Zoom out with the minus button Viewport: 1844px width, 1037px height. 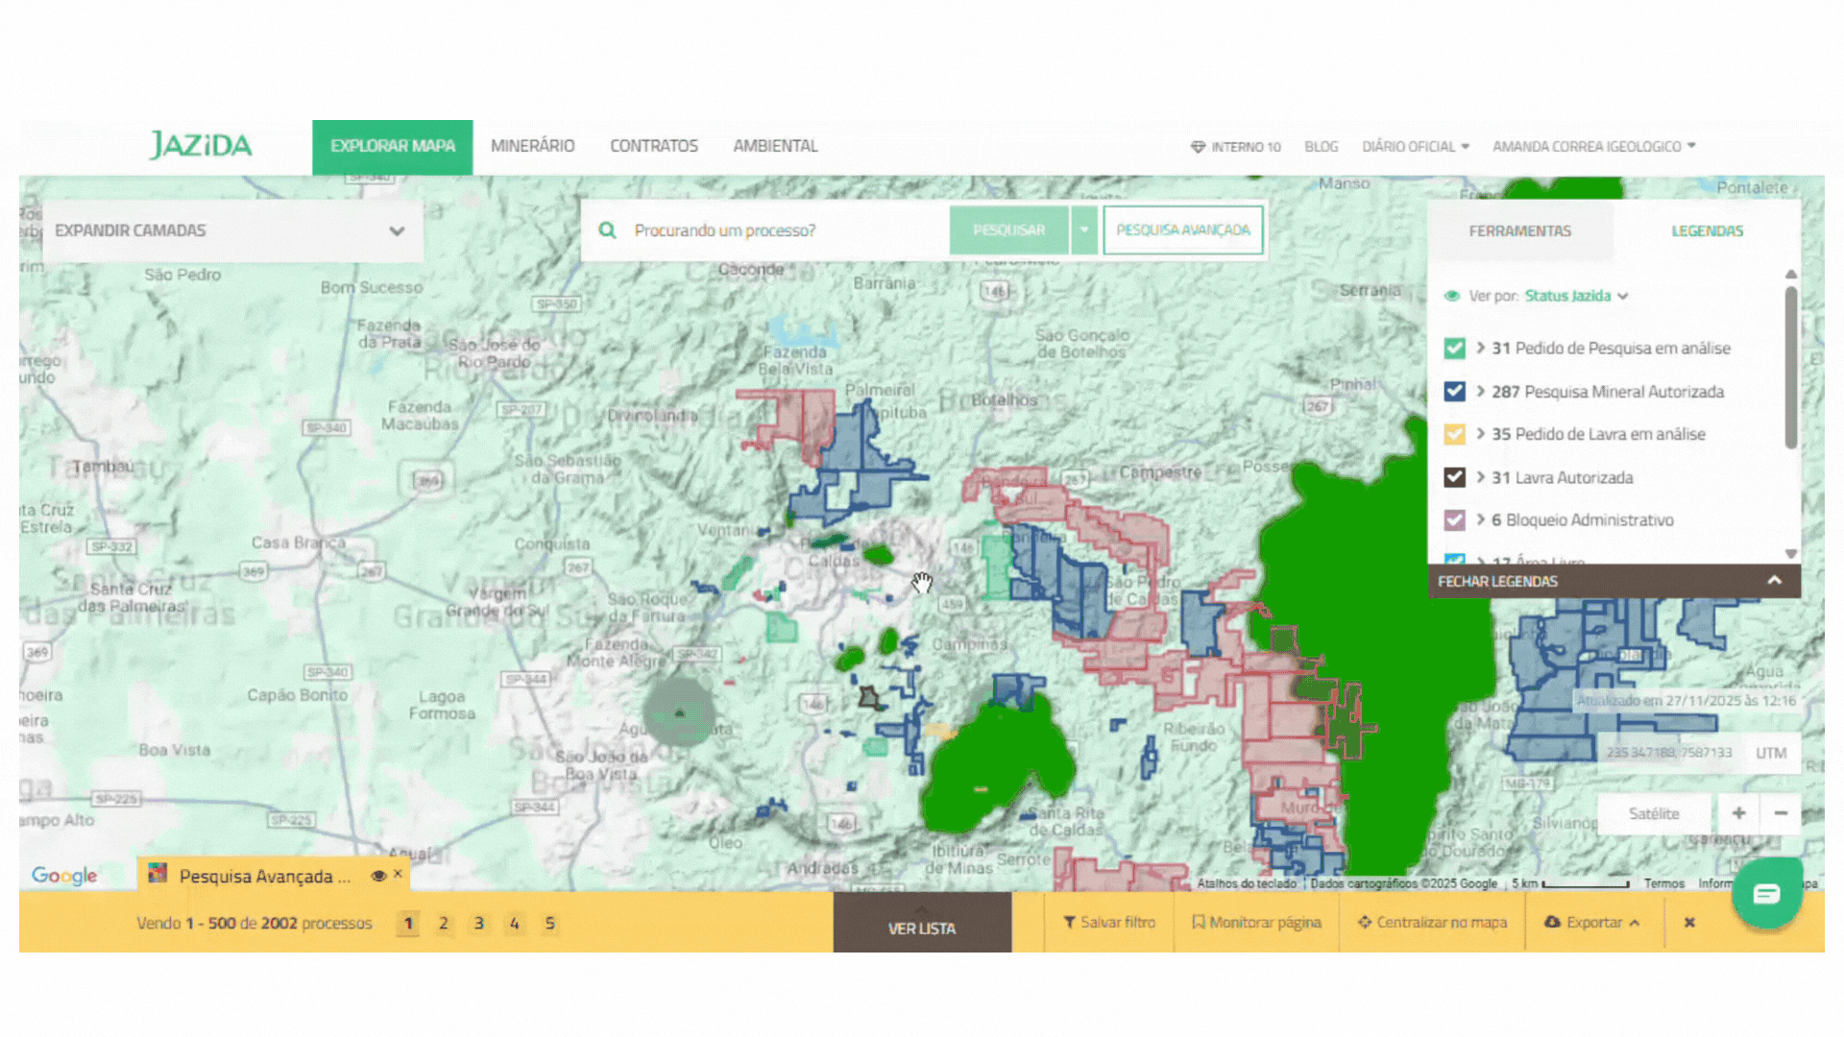tap(1781, 813)
